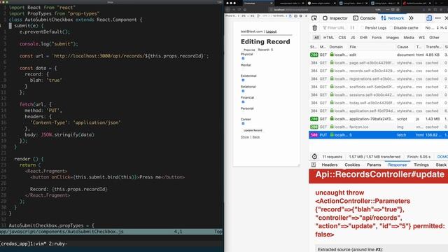The image size is (448, 252).
Task: Open the Show link below the form
Action: click(x=245, y=137)
